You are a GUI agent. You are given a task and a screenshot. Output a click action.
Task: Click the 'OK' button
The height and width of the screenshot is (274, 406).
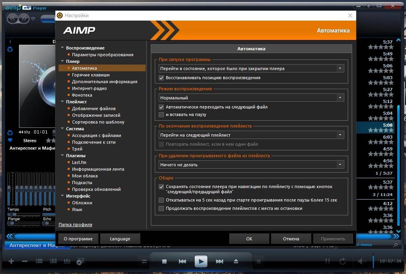(249, 239)
